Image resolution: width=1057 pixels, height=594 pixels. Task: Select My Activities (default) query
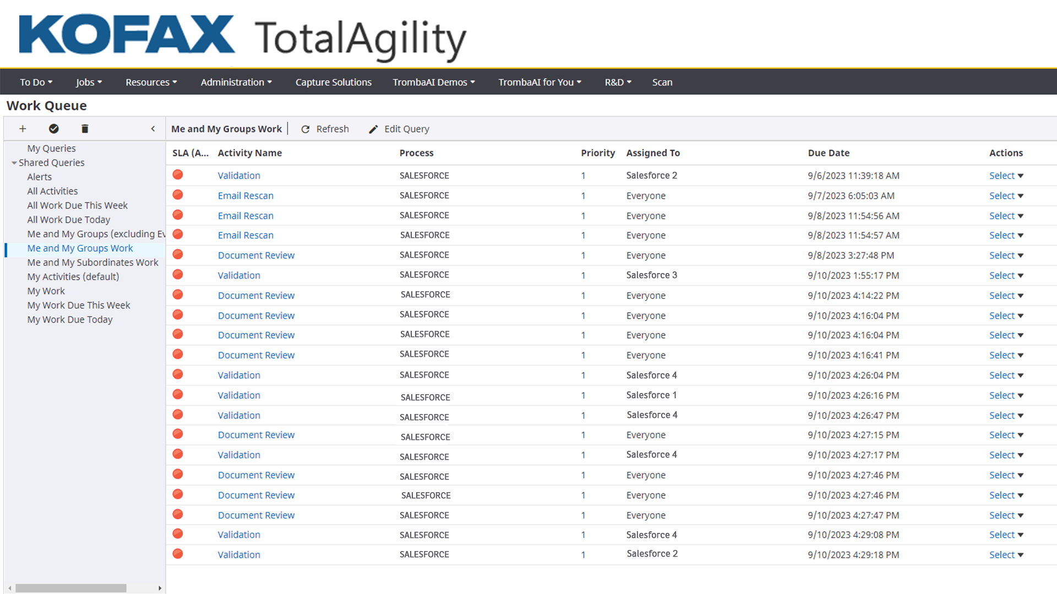click(73, 277)
